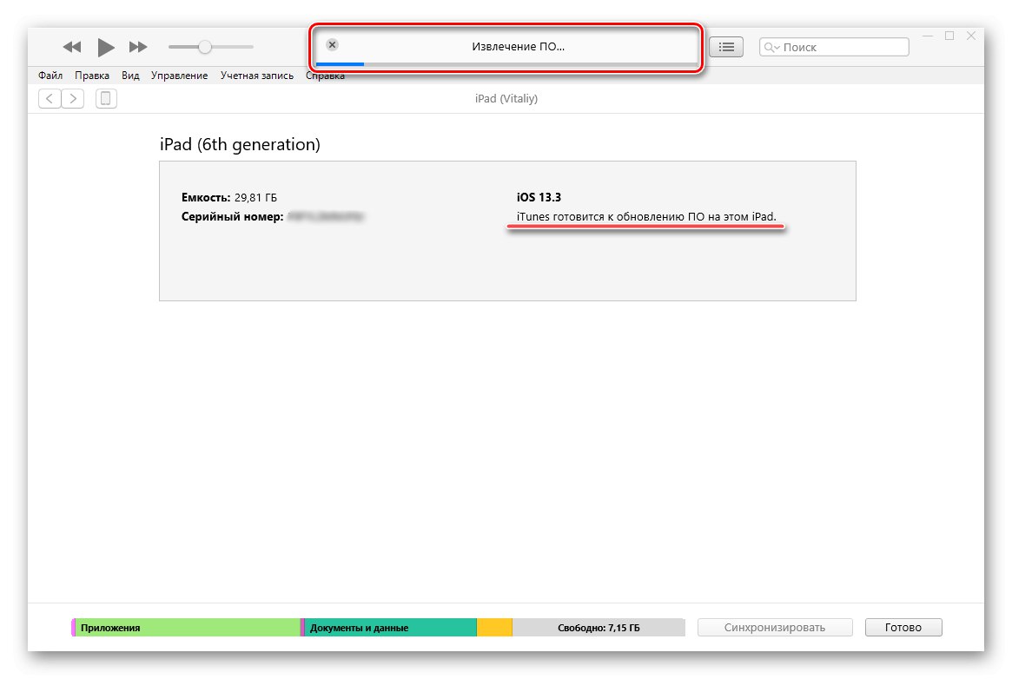Image resolution: width=1012 pixels, height=679 pixels.
Task: Go forward with right arrow button
Action: point(73,99)
